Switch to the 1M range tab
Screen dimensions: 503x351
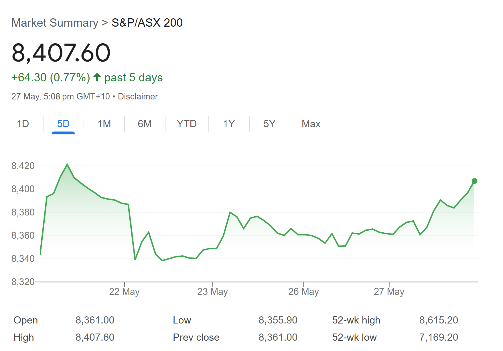coord(104,124)
